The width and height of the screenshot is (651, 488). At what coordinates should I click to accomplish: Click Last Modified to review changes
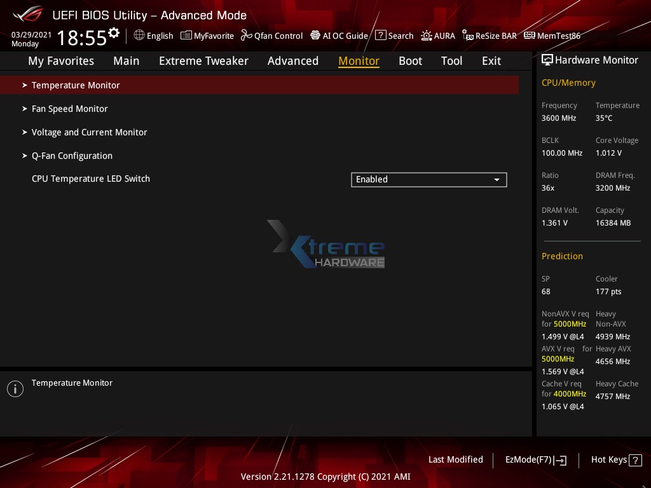(x=456, y=459)
